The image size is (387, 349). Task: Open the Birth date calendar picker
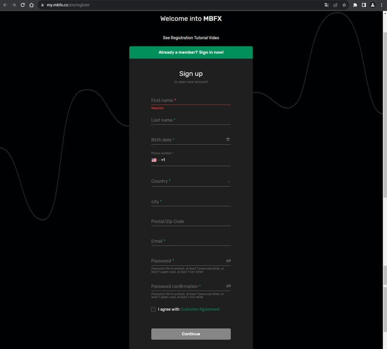click(x=228, y=139)
